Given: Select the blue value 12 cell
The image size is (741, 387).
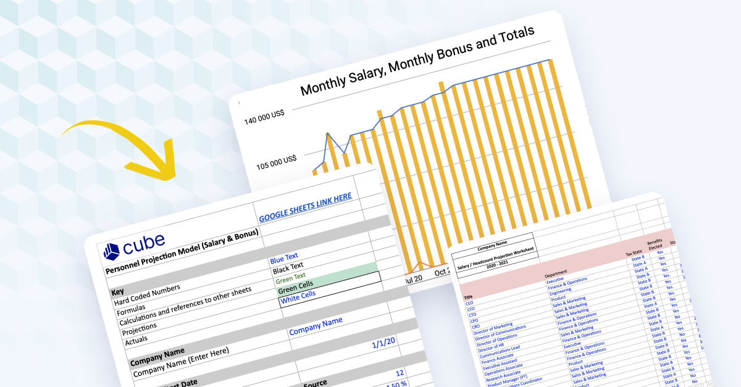Looking at the screenshot, I should tap(401, 373).
